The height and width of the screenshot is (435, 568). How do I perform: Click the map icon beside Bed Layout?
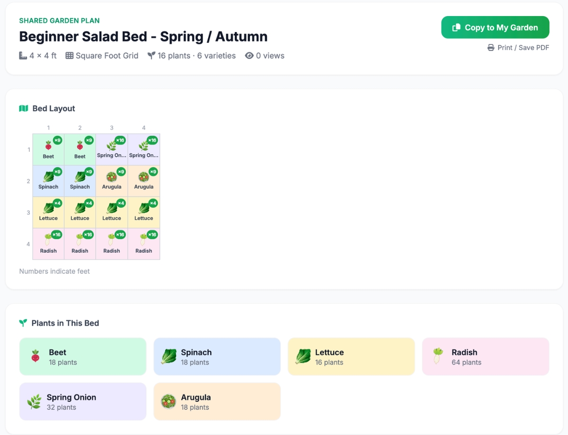point(24,108)
